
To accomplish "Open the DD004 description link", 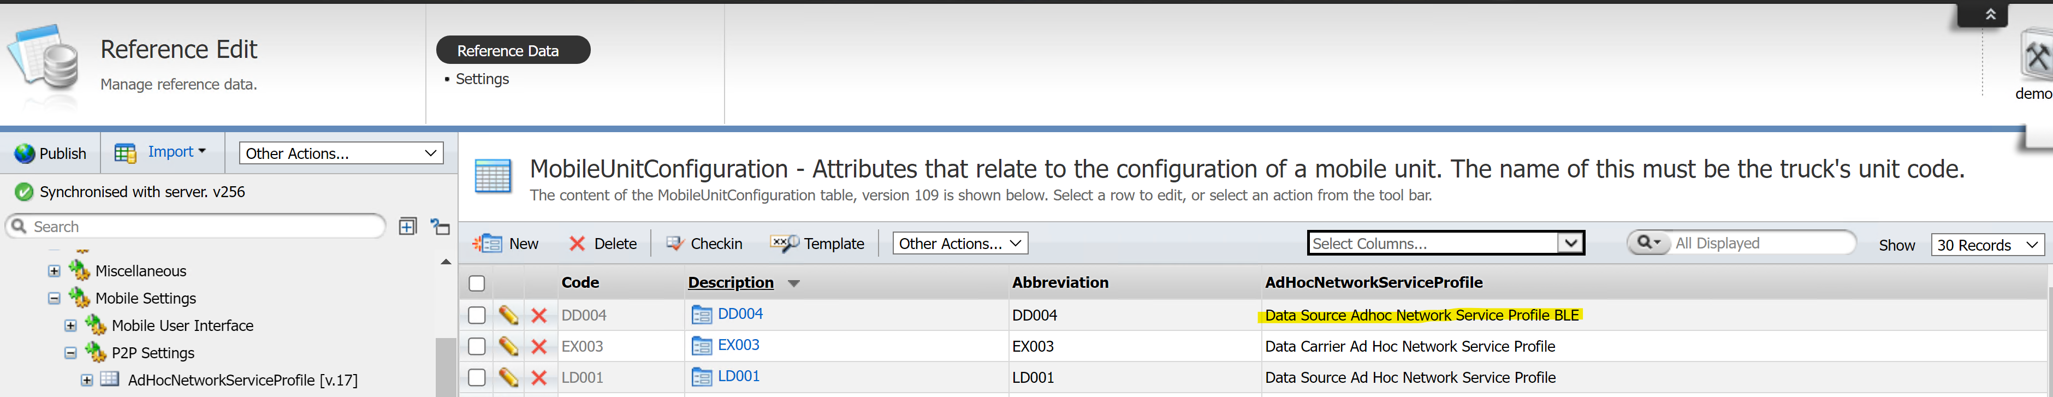I will [740, 314].
